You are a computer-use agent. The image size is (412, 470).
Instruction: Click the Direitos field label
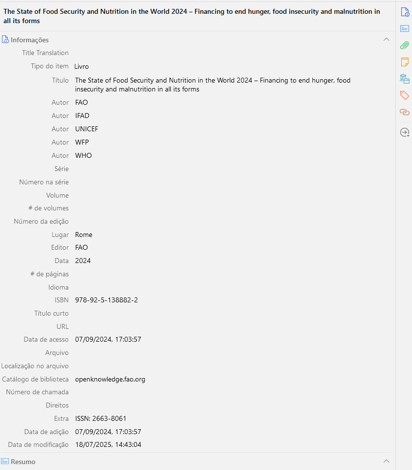57,405
